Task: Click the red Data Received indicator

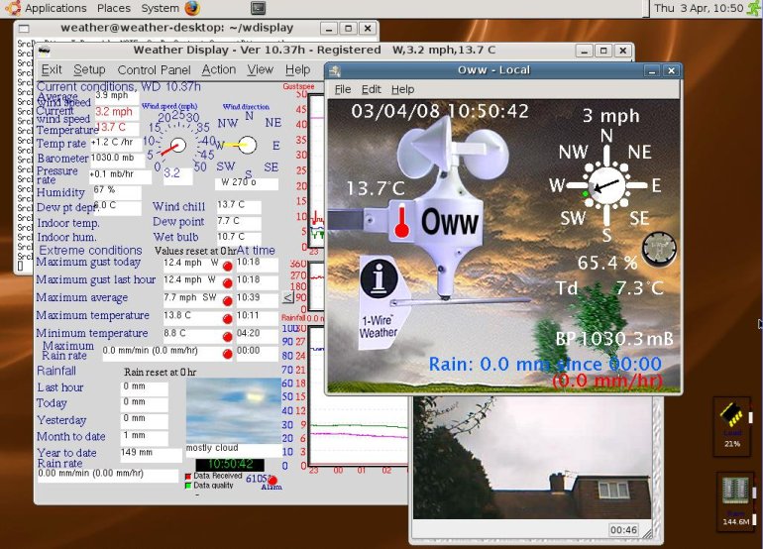Action: click(188, 477)
